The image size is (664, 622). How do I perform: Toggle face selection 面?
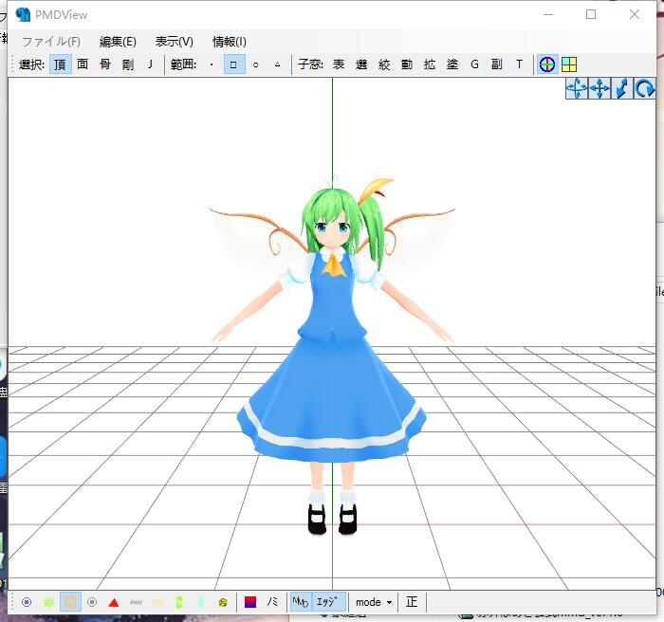tap(83, 64)
